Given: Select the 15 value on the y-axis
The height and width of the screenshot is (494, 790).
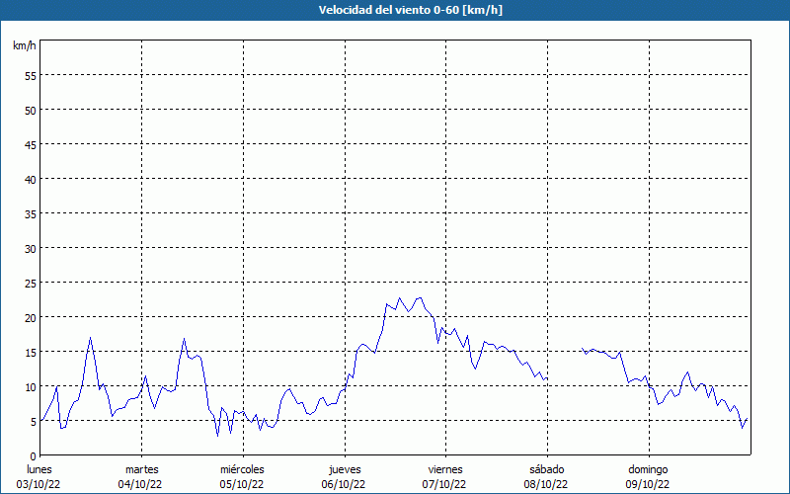Looking at the screenshot, I should tap(31, 353).
